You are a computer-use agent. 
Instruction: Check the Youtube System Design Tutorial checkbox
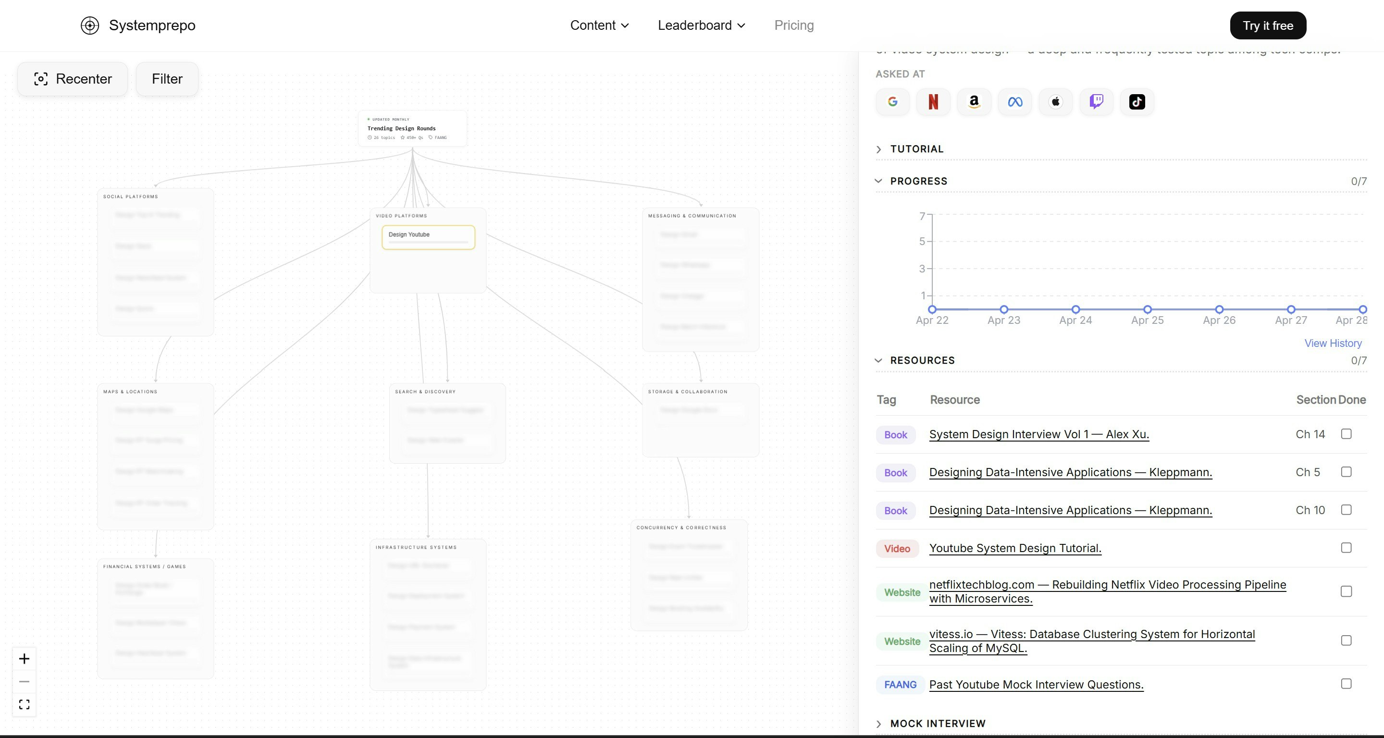pyautogui.click(x=1346, y=548)
